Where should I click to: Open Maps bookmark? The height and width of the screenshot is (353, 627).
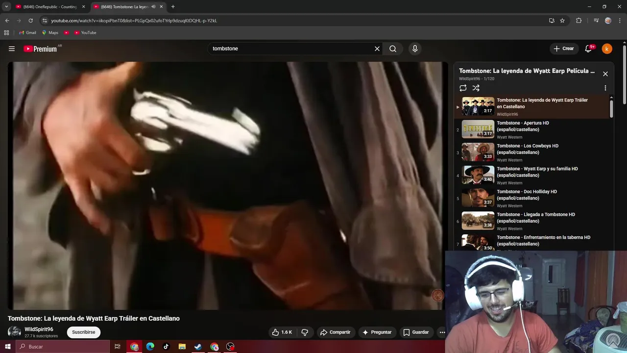50,33
